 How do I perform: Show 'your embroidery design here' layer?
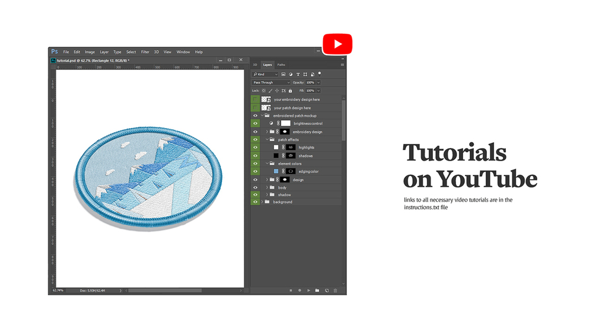[x=255, y=100]
